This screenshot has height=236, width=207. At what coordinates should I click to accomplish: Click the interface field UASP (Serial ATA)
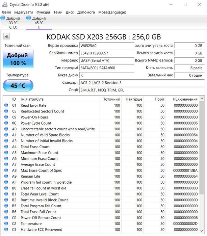click(107, 60)
